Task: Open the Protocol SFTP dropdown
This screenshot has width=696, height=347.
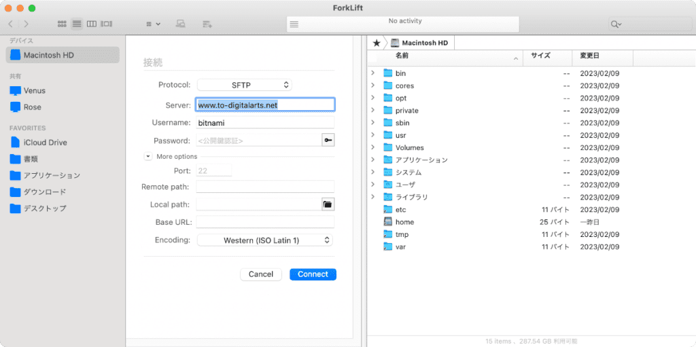Action: click(x=244, y=84)
